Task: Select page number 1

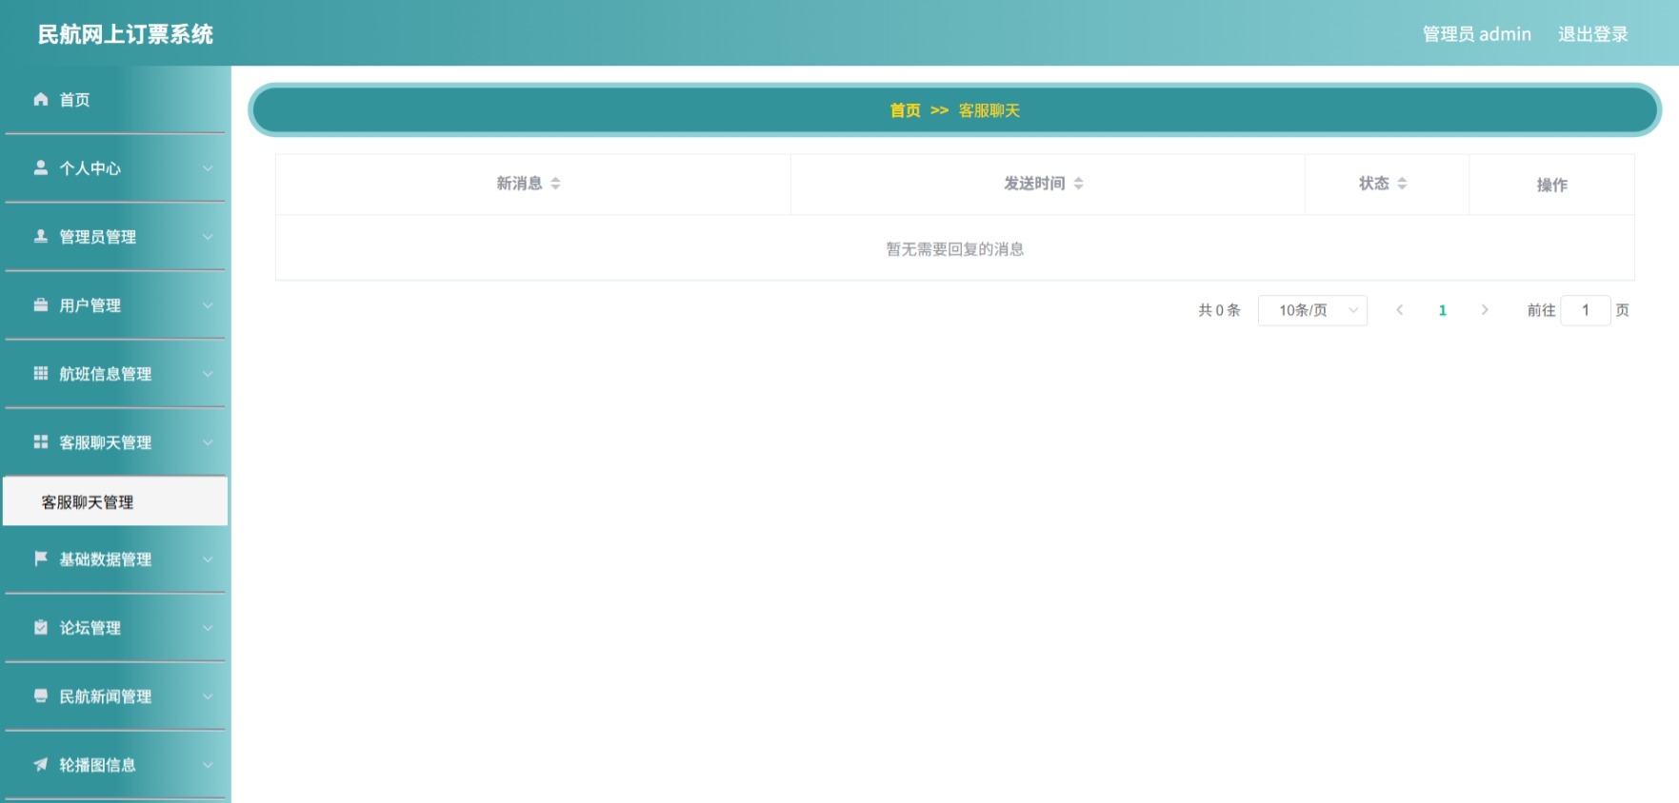Action: (1443, 310)
